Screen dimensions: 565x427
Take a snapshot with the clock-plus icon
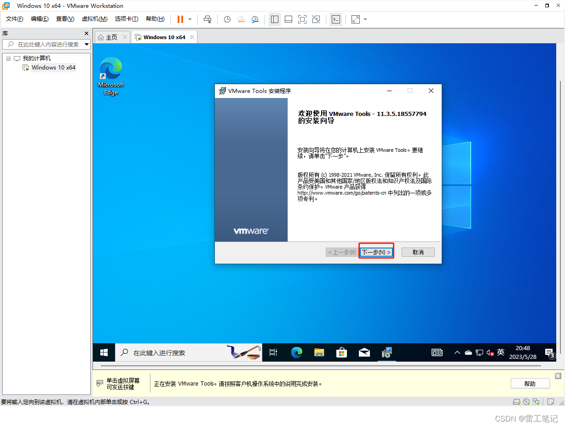pos(227,19)
